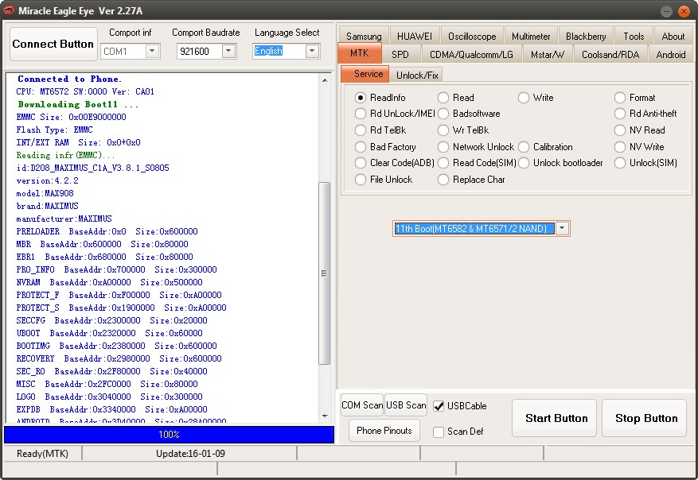This screenshot has width=698, height=480.
Task: Click the log panel scrollbar thumb
Action: tap(325, 273)
